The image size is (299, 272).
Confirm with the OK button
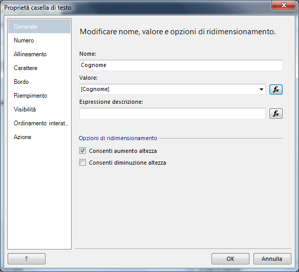(x=231, y=259)
